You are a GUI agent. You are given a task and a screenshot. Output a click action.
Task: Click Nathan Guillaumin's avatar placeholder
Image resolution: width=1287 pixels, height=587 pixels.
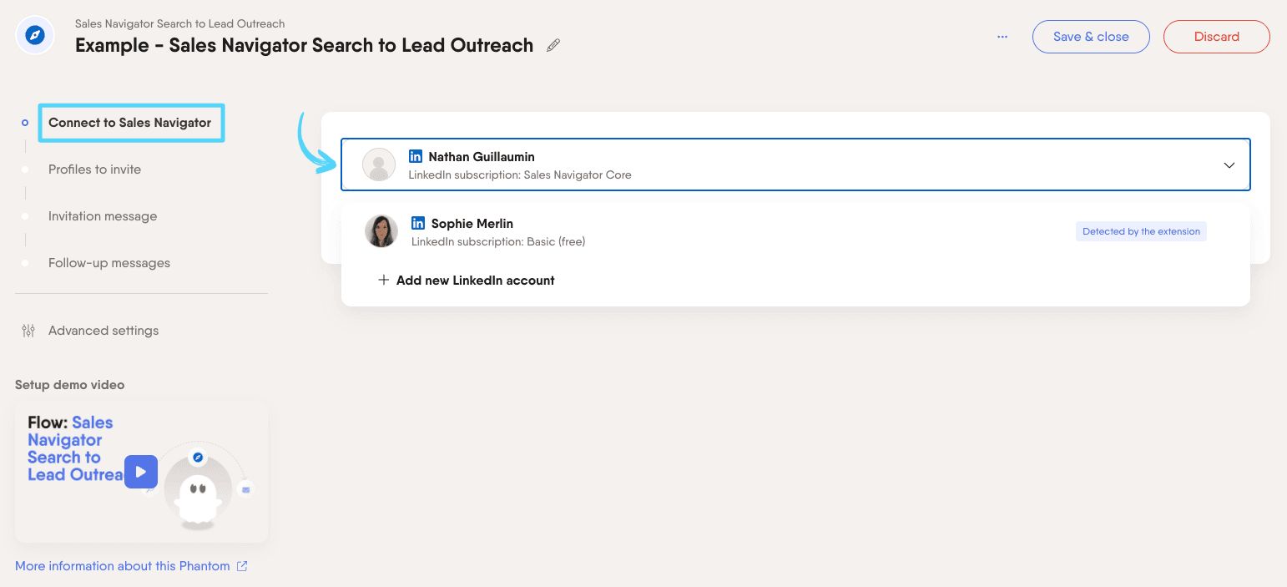click(379, 164)
